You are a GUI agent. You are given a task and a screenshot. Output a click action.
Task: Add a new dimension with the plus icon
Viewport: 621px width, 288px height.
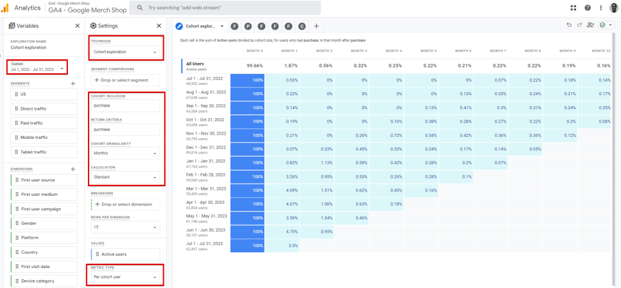pos(73,169)
